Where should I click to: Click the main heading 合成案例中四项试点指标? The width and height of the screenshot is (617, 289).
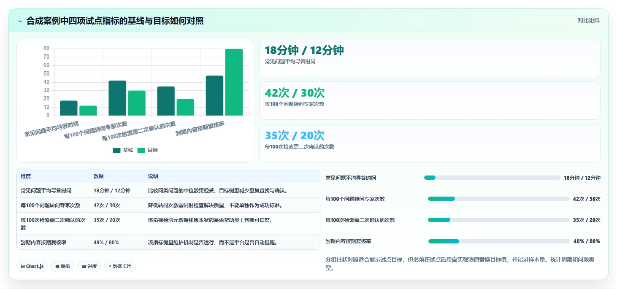point(115,21)
